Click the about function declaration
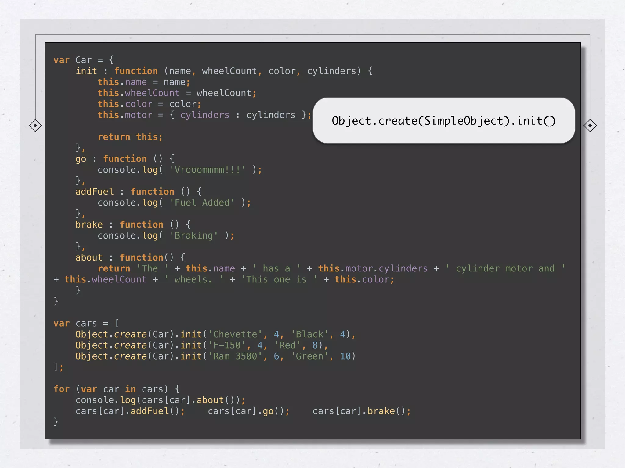Image resolution: width=625 pixels, height=468 pixels. pos(130,257)
